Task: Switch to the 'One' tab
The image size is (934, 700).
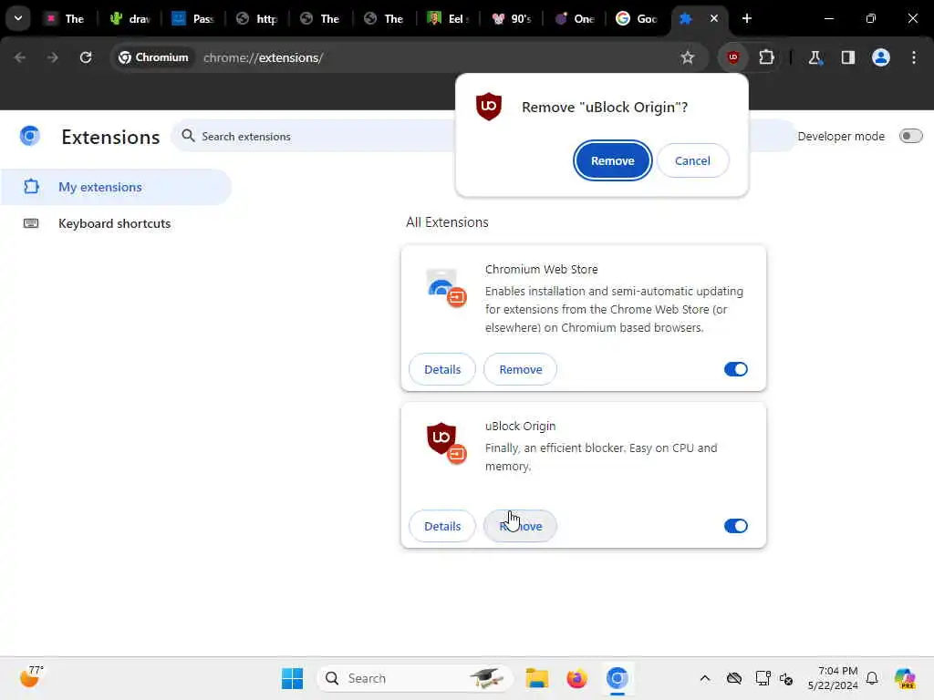Action: (x=576, y=18)
